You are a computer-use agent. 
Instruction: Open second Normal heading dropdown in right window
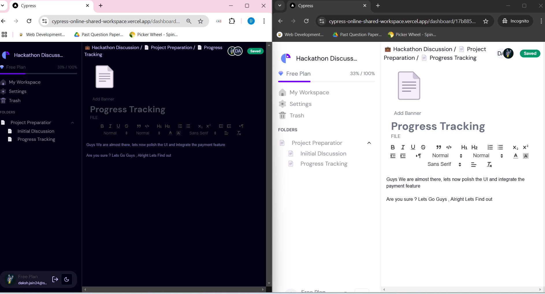488,156
